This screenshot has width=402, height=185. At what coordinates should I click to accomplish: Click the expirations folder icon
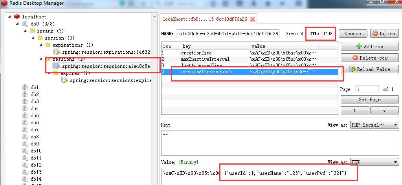48,45
